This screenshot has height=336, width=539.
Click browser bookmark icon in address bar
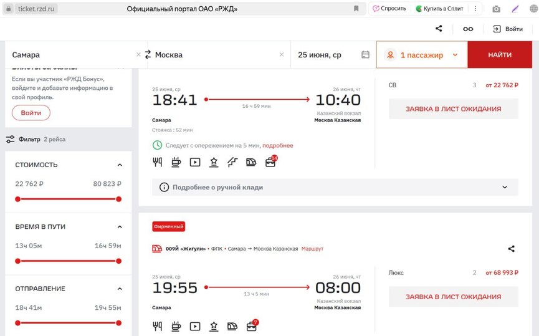pyautogui.click(x=356, y=9)
